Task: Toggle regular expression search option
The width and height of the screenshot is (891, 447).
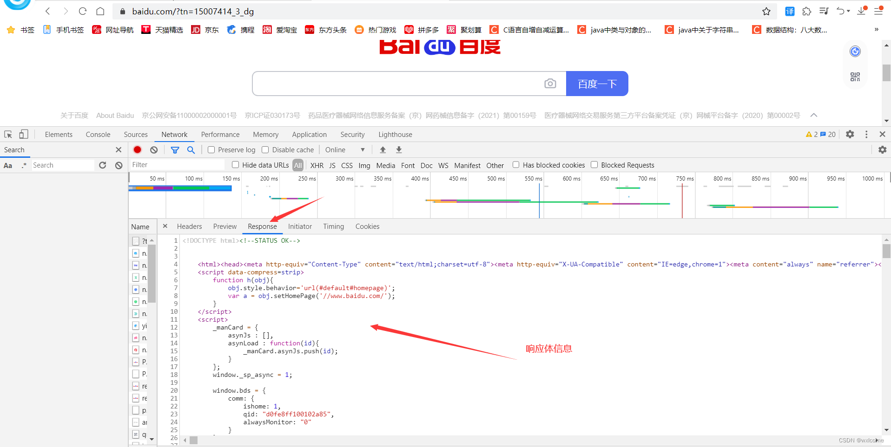Action: (x=24, y=165)
